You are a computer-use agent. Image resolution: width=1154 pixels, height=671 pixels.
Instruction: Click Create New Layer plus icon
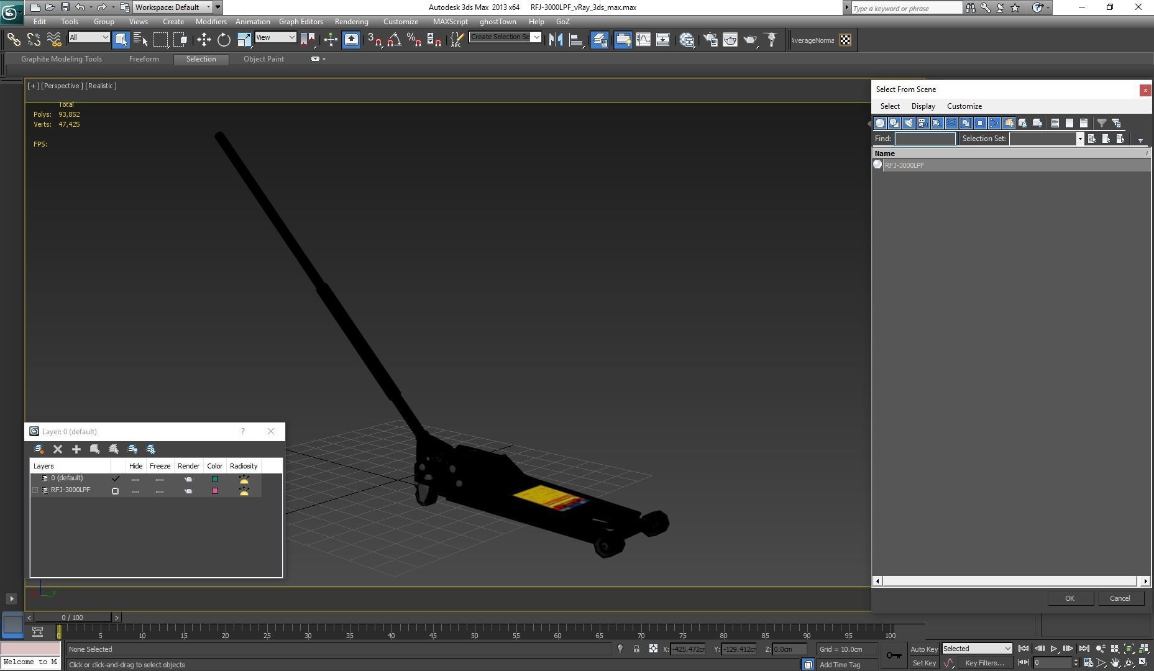[76, 449]
